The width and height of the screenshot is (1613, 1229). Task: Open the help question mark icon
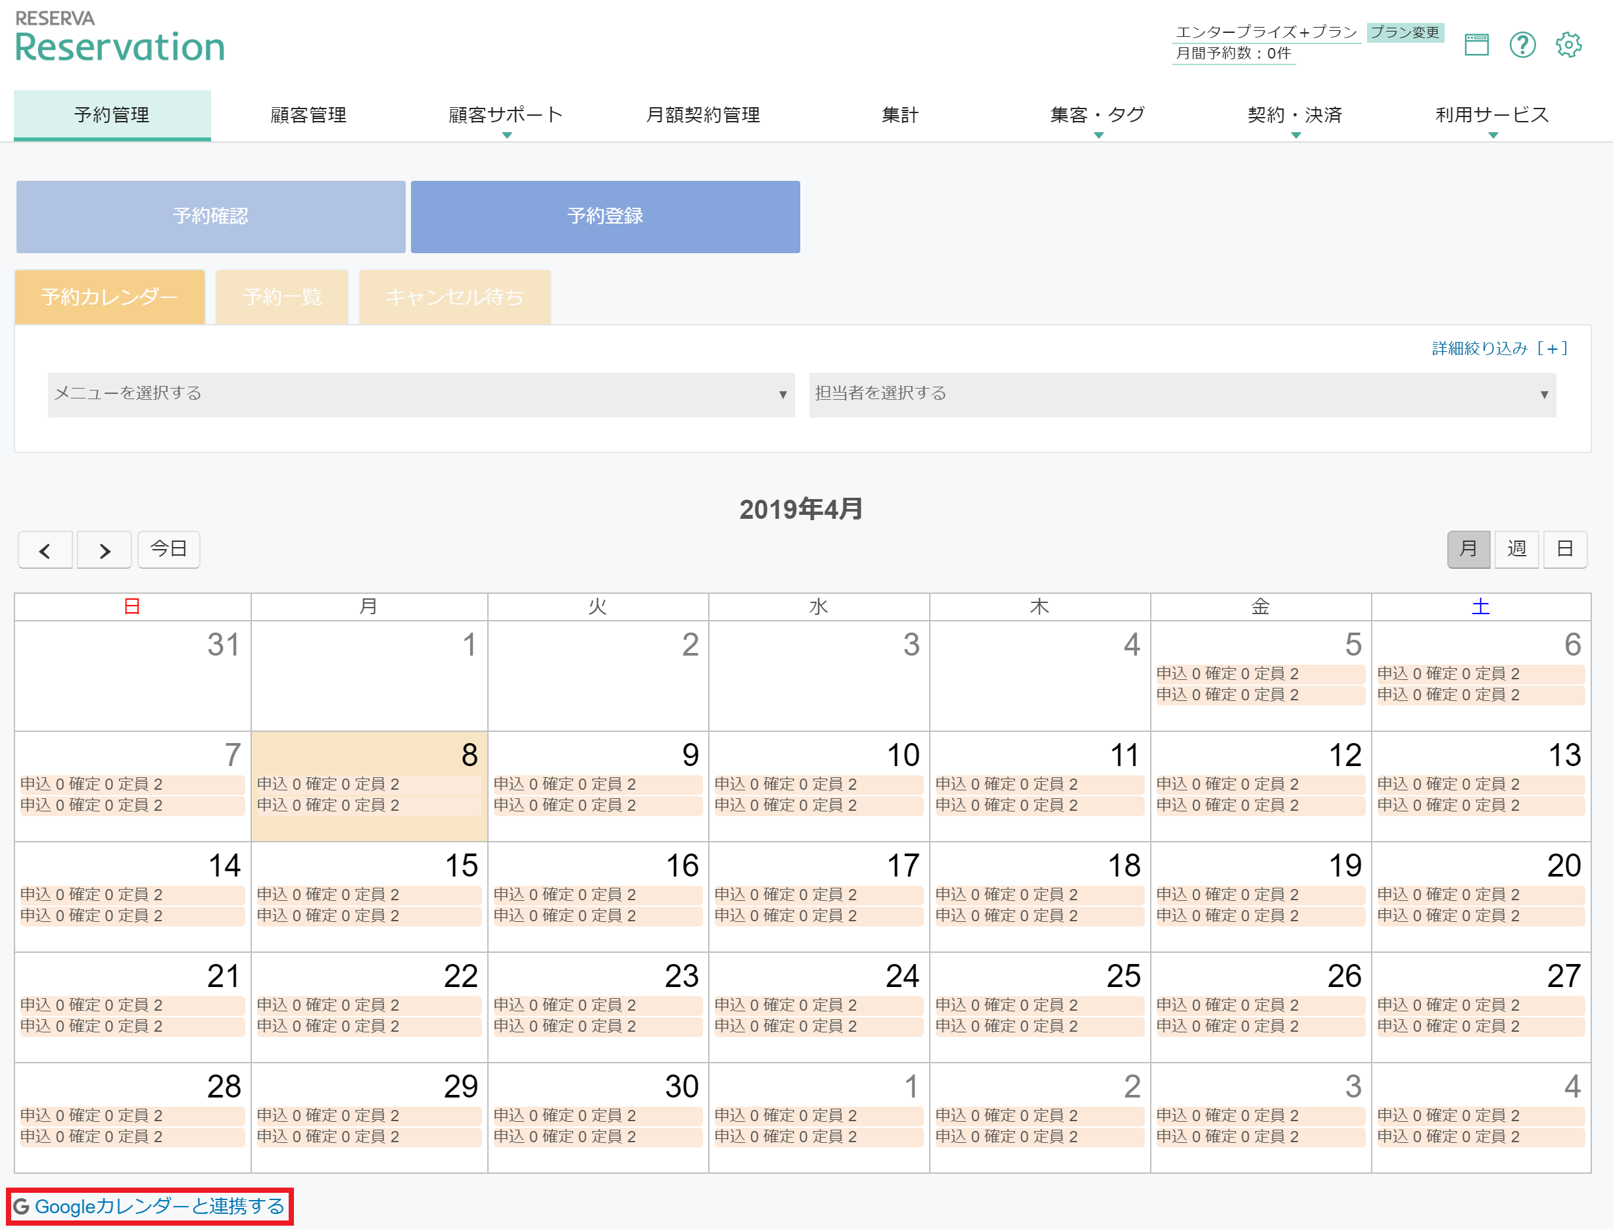1522,45
